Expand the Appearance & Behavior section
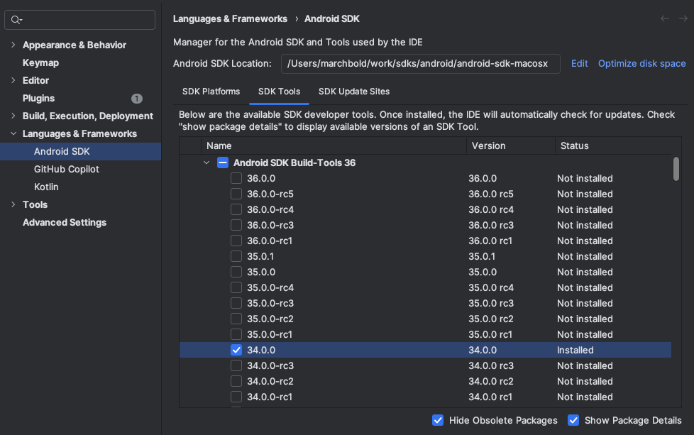 coord(13,45)
